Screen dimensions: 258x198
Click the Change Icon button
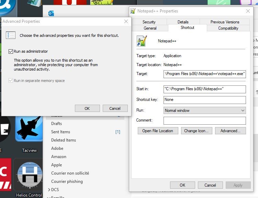pos(197,131)
